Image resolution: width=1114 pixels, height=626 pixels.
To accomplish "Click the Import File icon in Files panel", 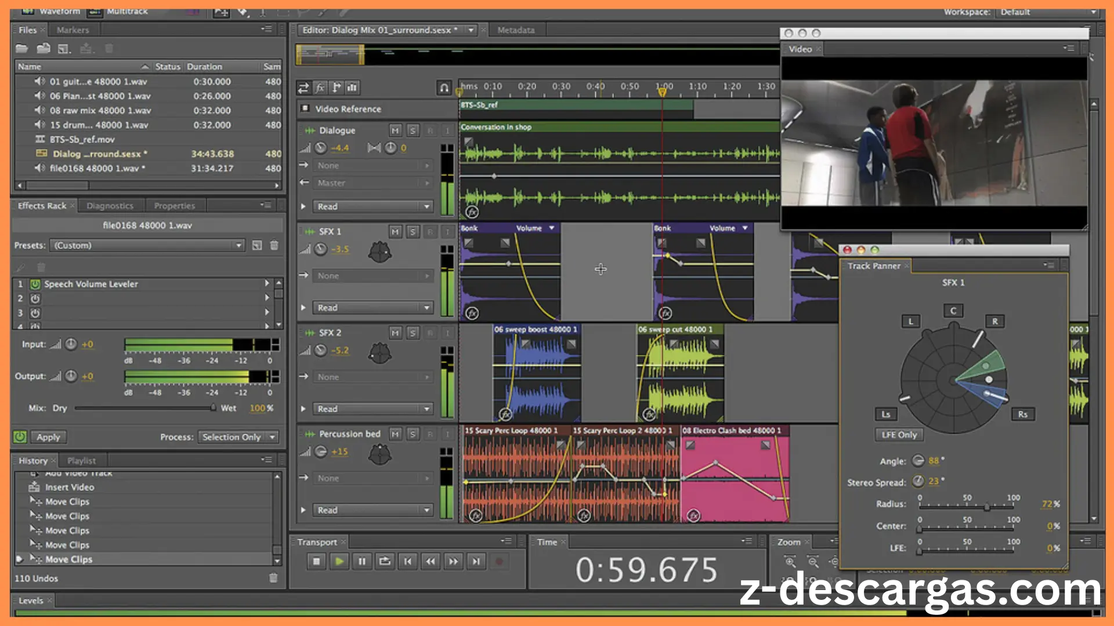I will click(x=43, y=49).
